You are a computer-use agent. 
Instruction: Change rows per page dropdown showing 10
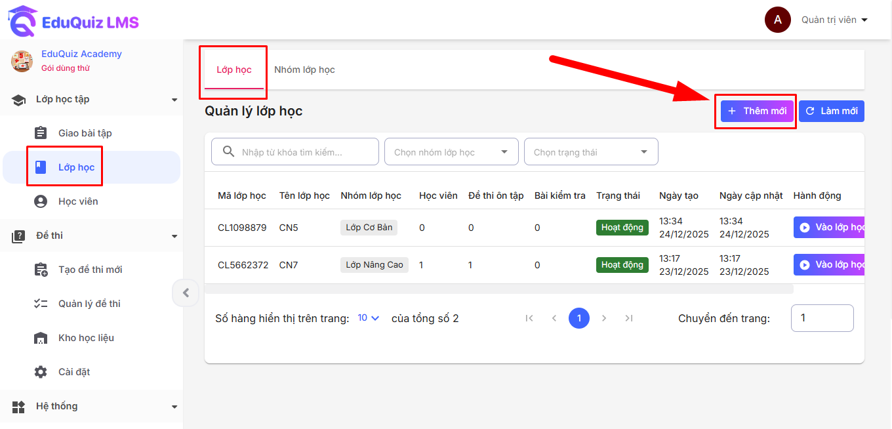(369, 318)
